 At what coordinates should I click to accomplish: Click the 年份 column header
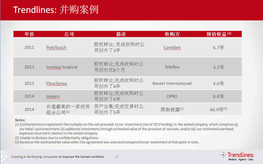point(29,34)
